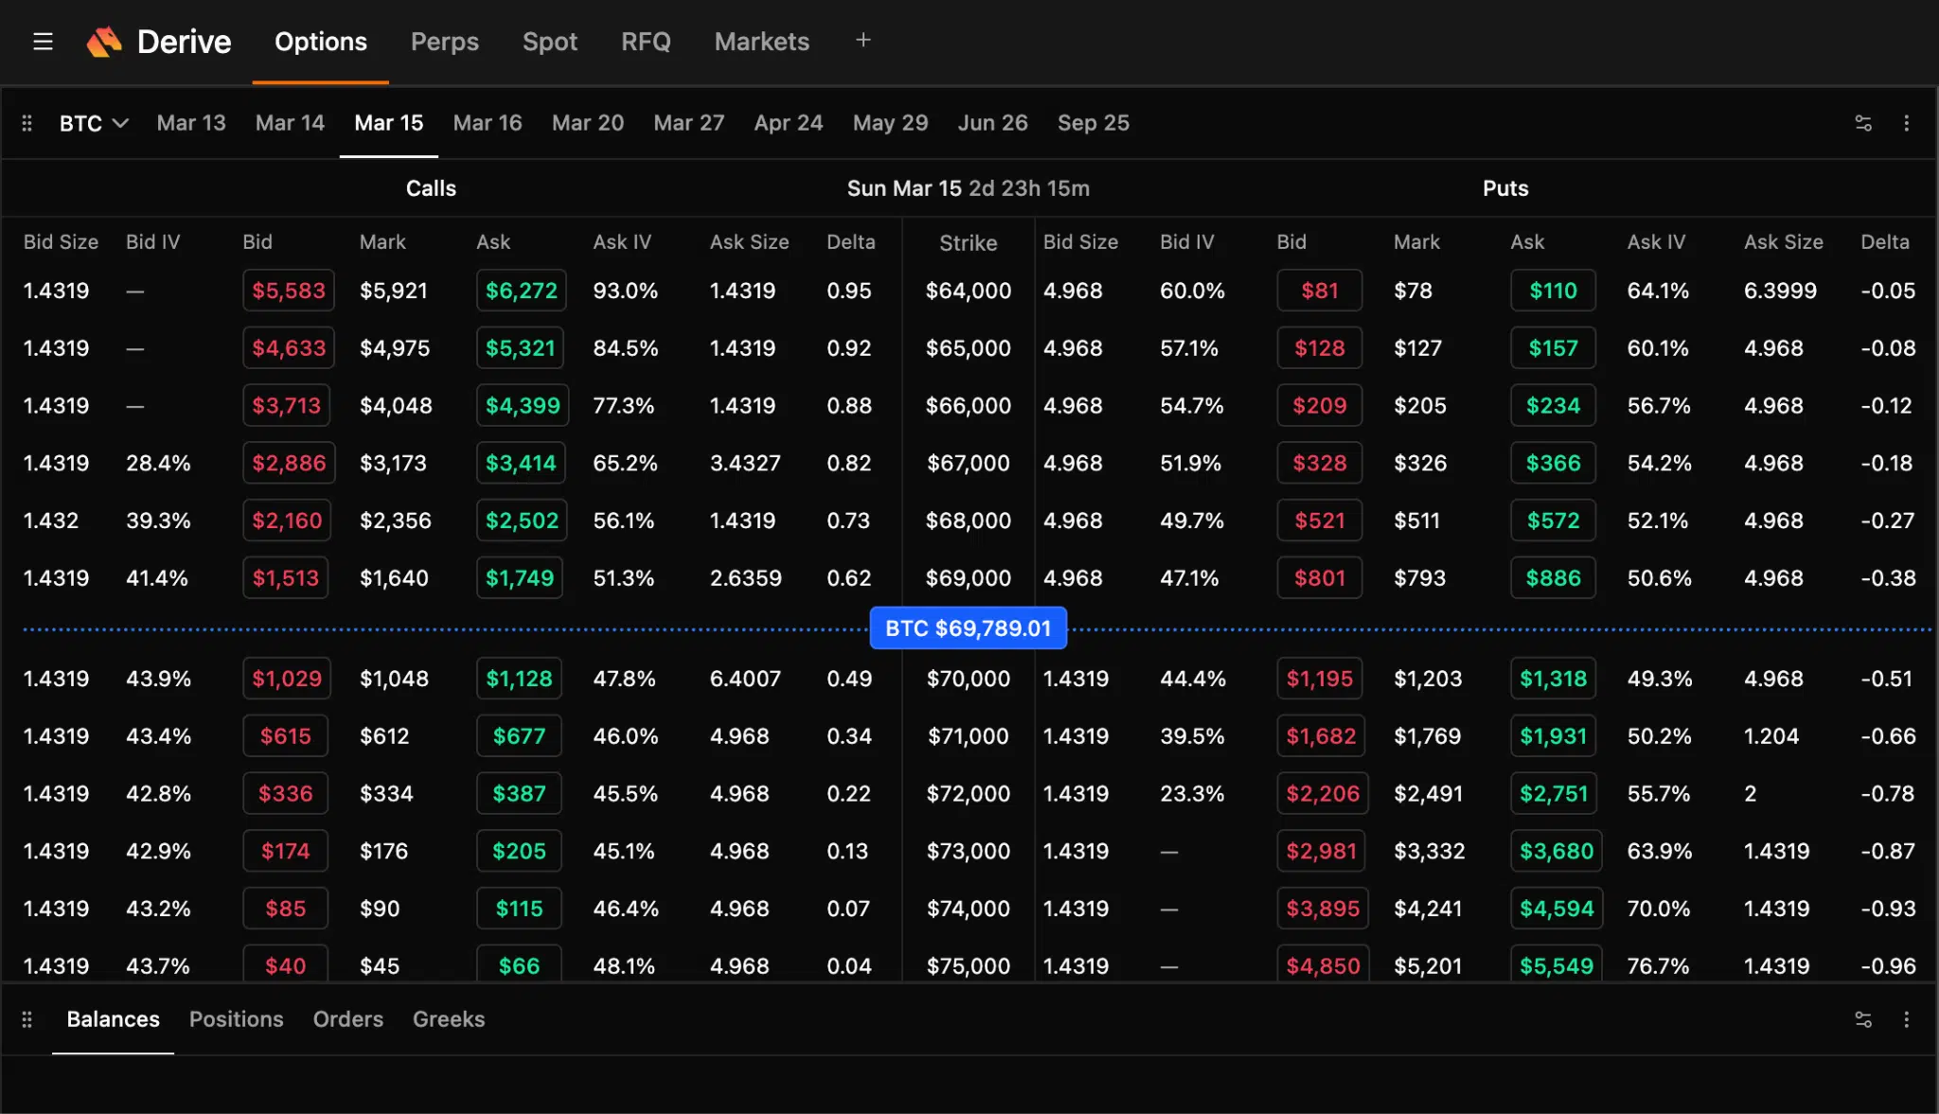Open Balances panel filter settings icon
This screenshot has height=1114, width=1939.
1862,1019
